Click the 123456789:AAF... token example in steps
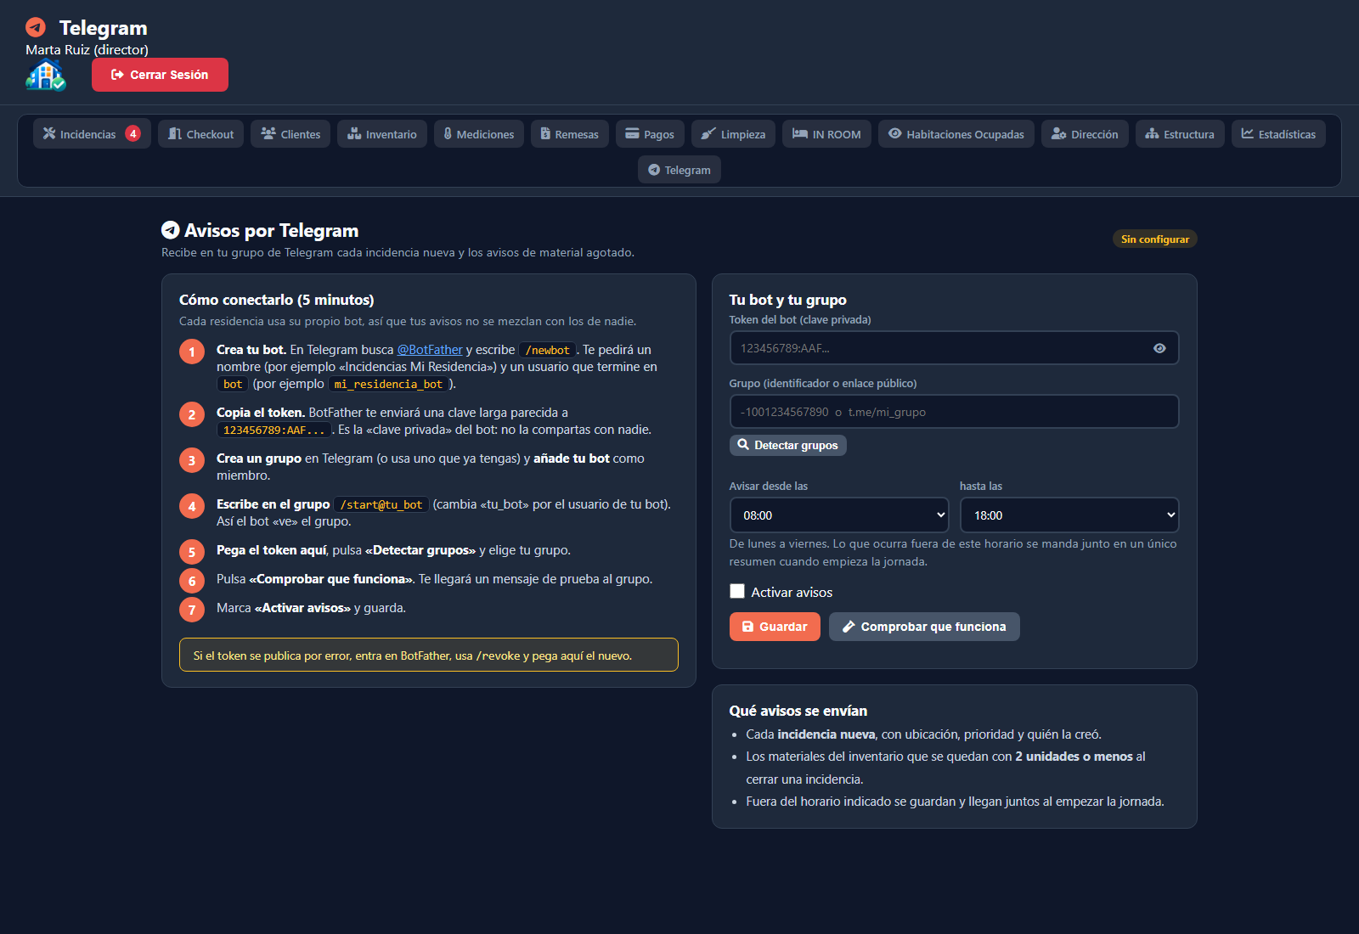 (x=273, y=430)
